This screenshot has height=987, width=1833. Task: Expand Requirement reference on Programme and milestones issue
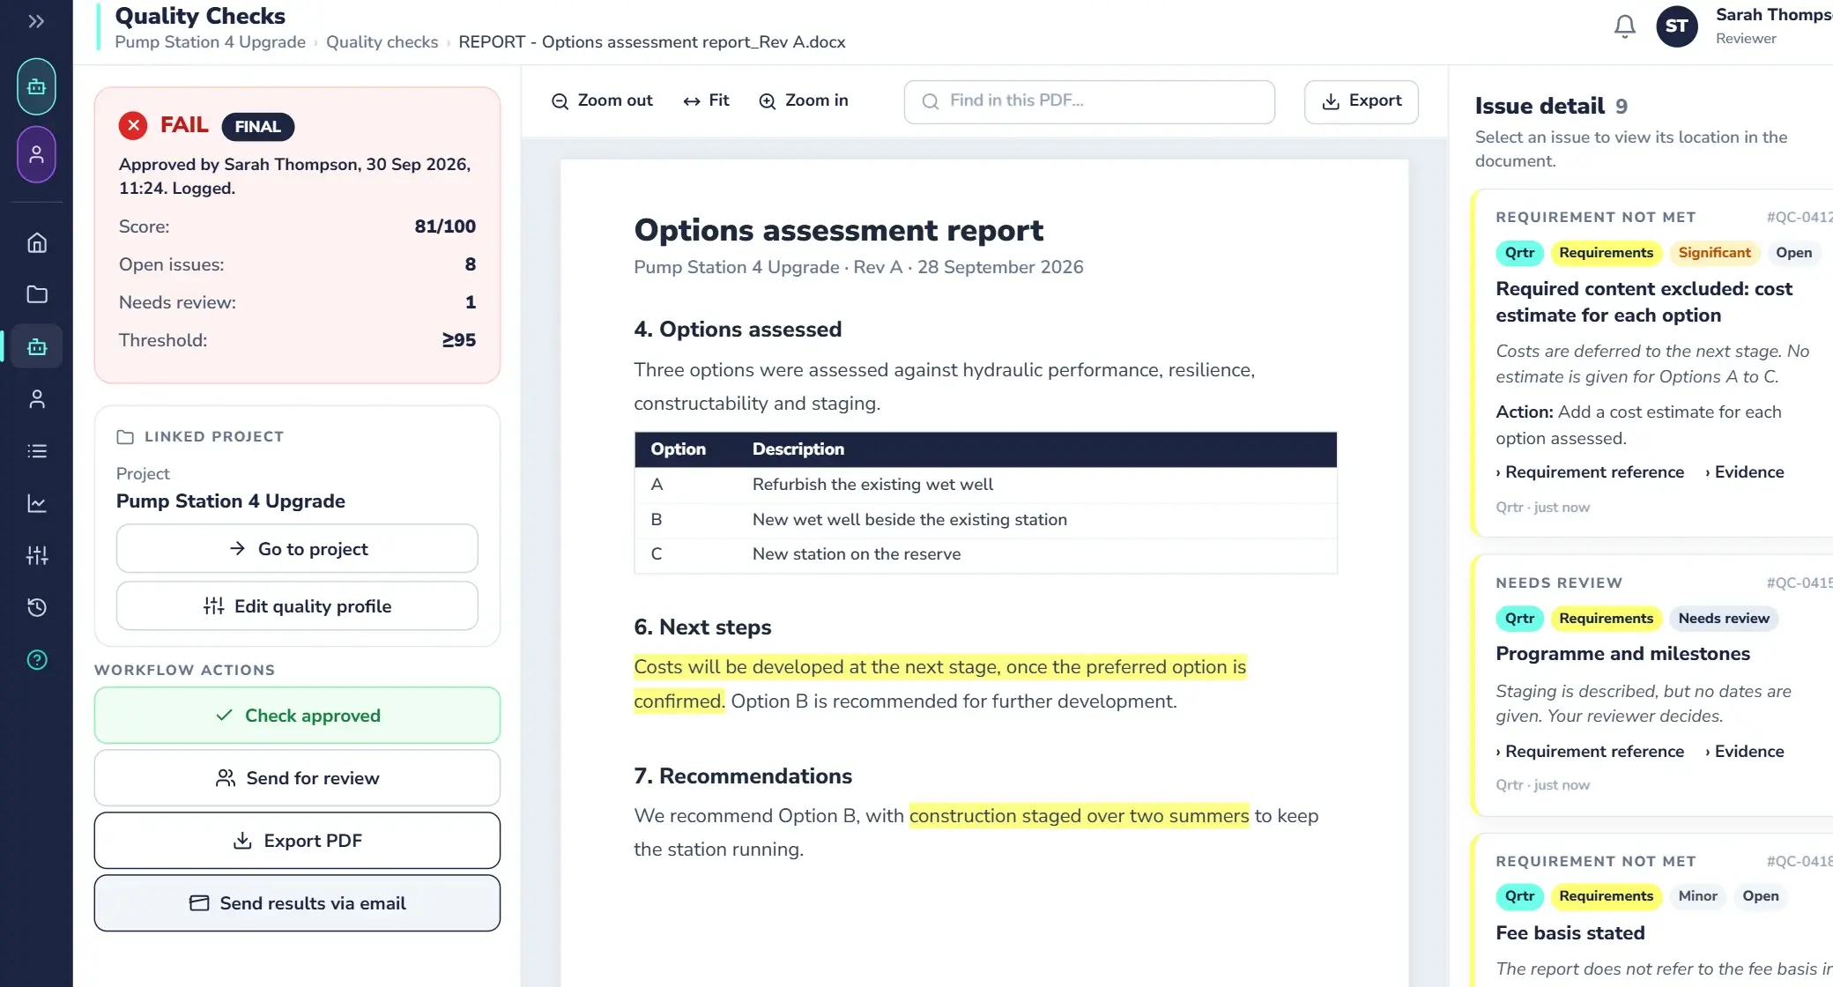pos(1589,752)
